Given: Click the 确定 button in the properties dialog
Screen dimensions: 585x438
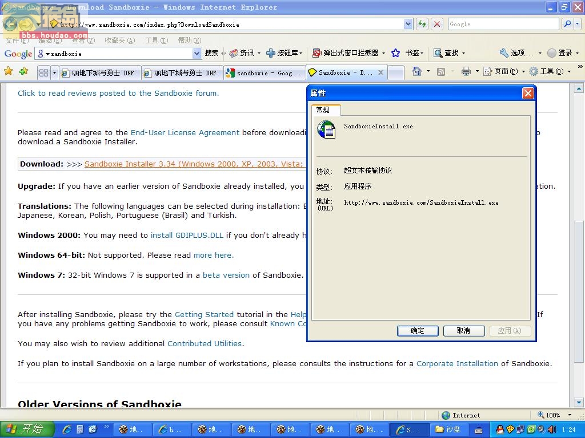Looking at the screenshot, I should (x=418, y=331).
